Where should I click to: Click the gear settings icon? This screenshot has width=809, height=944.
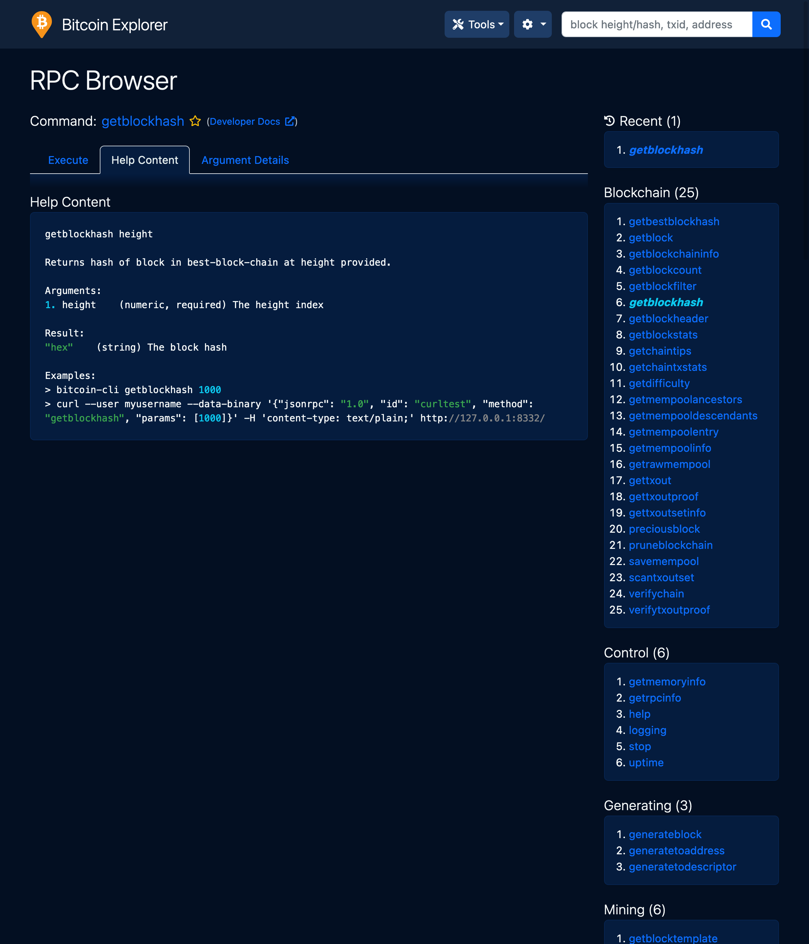(528, 24)
